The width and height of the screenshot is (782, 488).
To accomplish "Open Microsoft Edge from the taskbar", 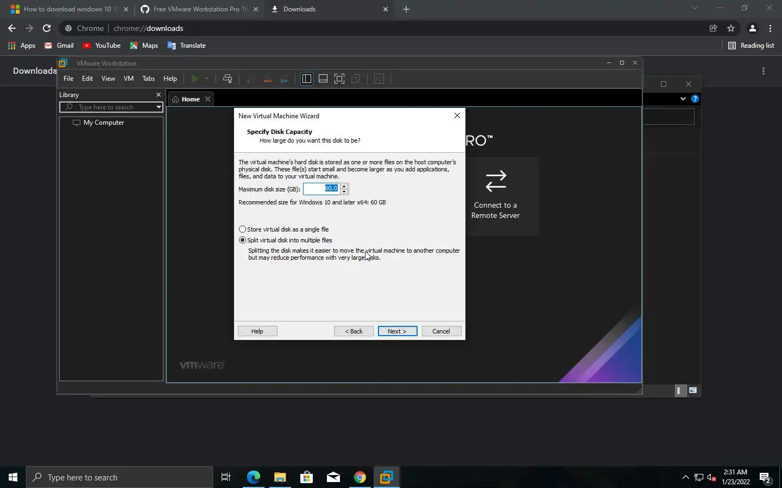I will (x=253, y=477).
